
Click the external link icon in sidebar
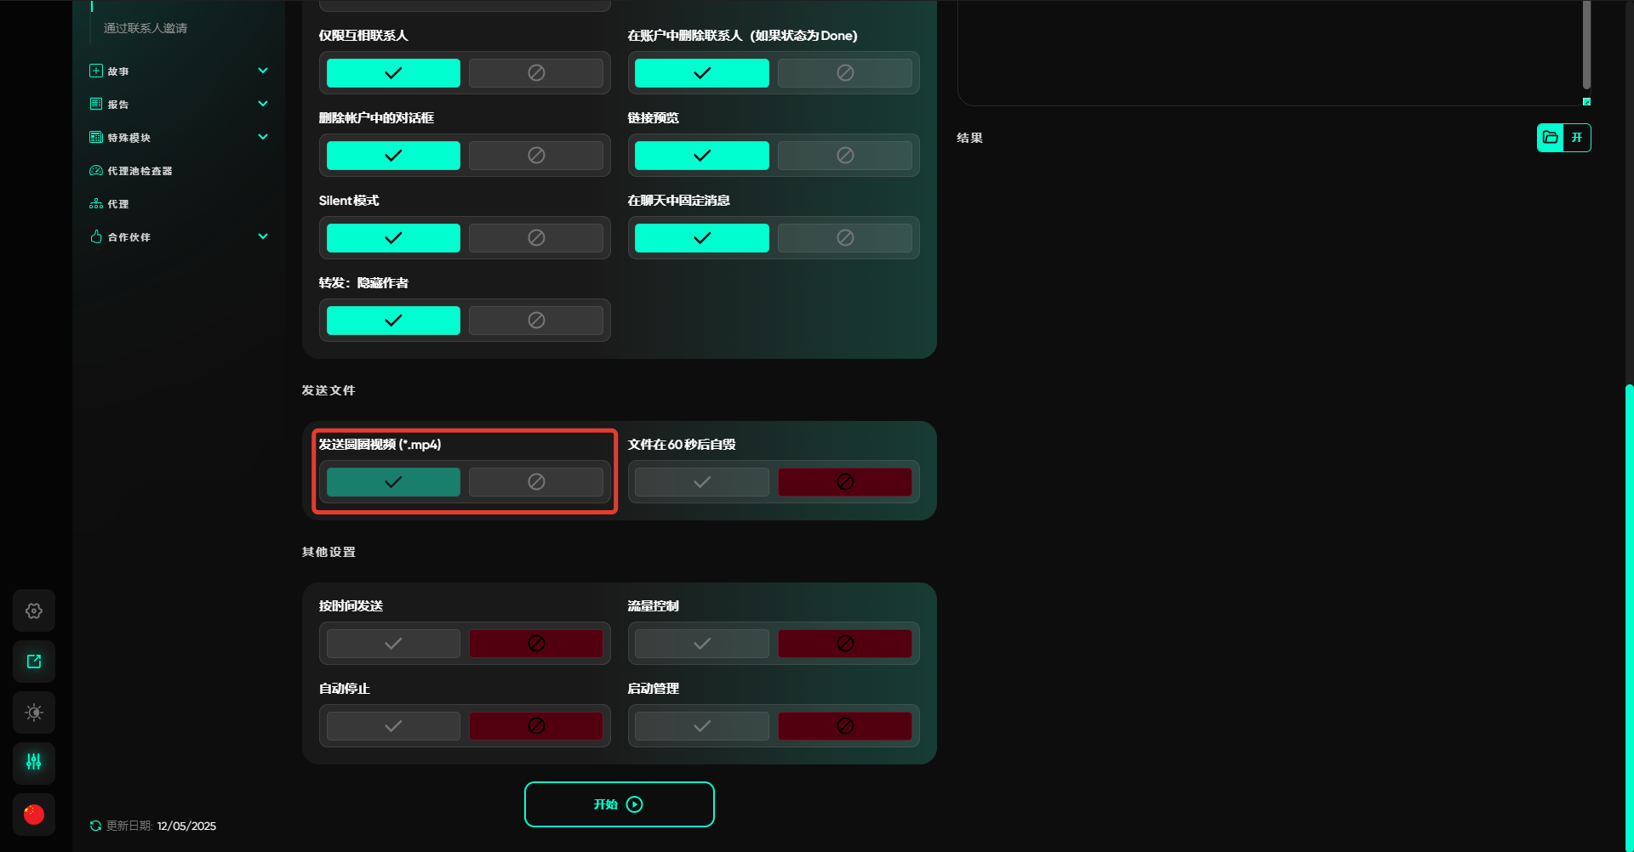[x=34, y=662]
